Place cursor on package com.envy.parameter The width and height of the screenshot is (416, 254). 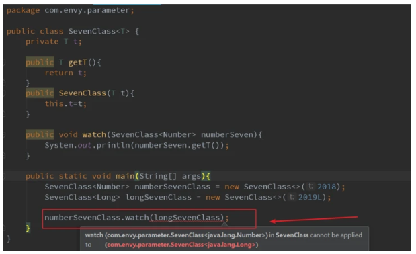pos(71,11)
